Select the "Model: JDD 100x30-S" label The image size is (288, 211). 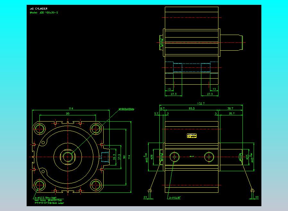[44, 13]
